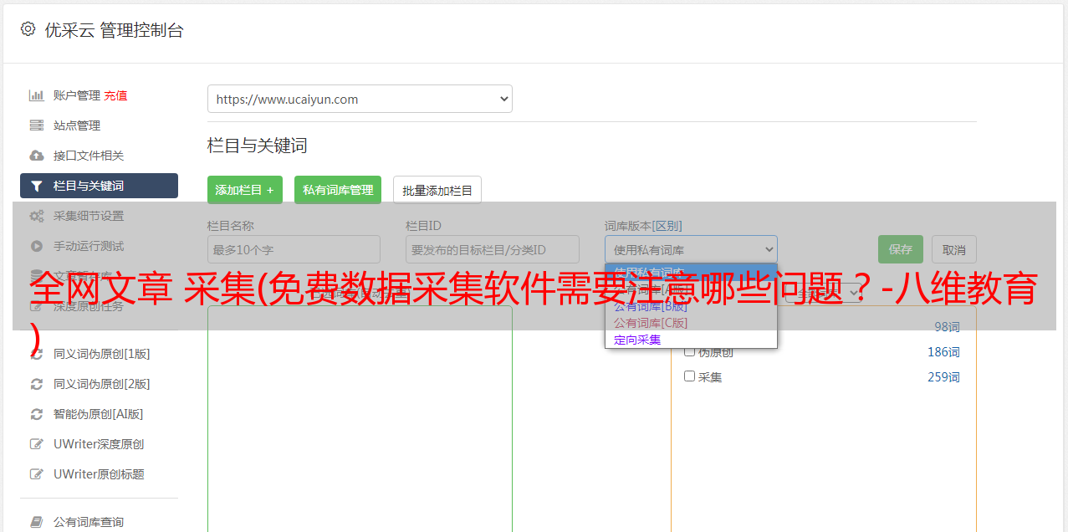Screen dimensions: 1068x532
Task: Open 手动运行测试 in the sidebar
Action: point(89,246)
